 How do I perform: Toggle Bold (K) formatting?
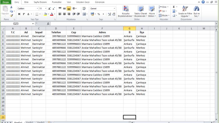click(x=19, y=14)
